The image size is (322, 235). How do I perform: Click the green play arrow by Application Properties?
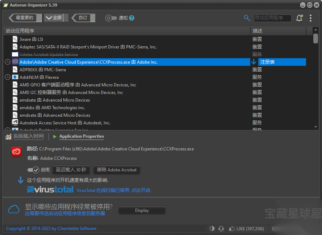click(x=55, y=137)
